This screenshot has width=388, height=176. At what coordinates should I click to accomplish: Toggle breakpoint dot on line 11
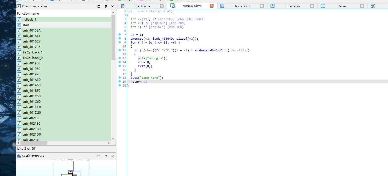(120, 50)
